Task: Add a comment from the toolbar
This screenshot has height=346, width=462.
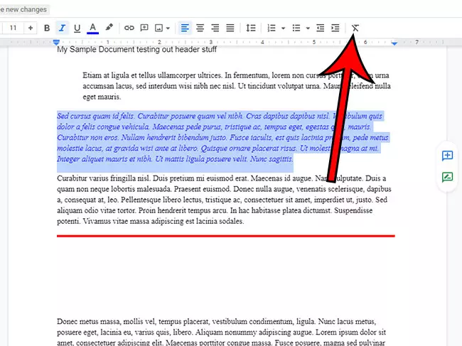Action: [144, 28]
